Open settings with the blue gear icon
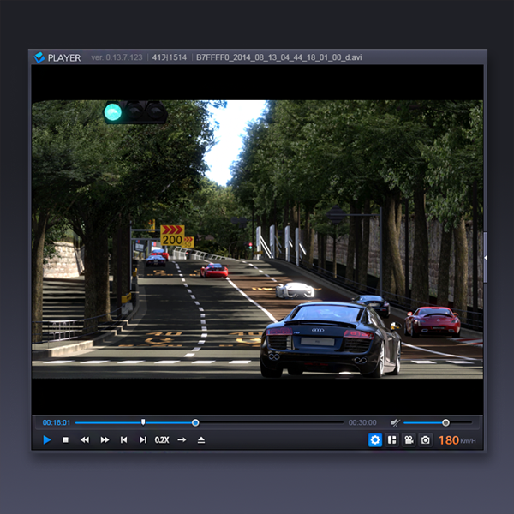 coord(375,440)
